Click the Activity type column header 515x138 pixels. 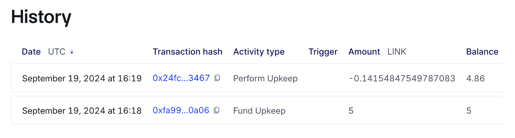click(259, 52)
